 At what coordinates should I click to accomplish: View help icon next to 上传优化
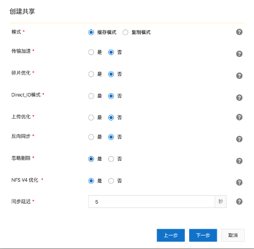click(239, 117)
